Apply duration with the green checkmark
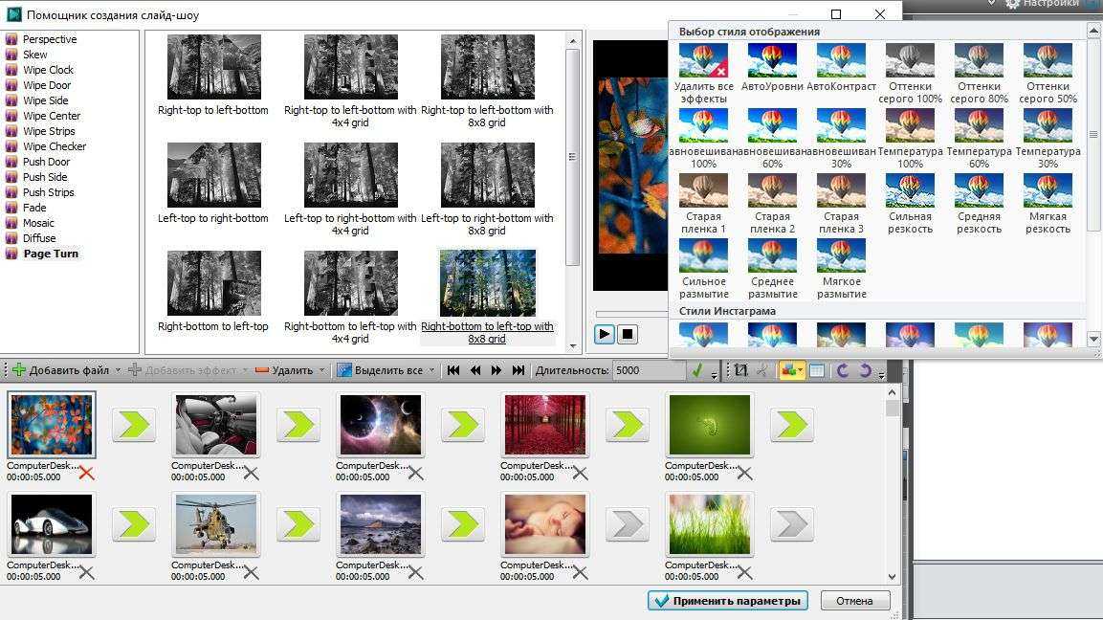 (698, 370)
